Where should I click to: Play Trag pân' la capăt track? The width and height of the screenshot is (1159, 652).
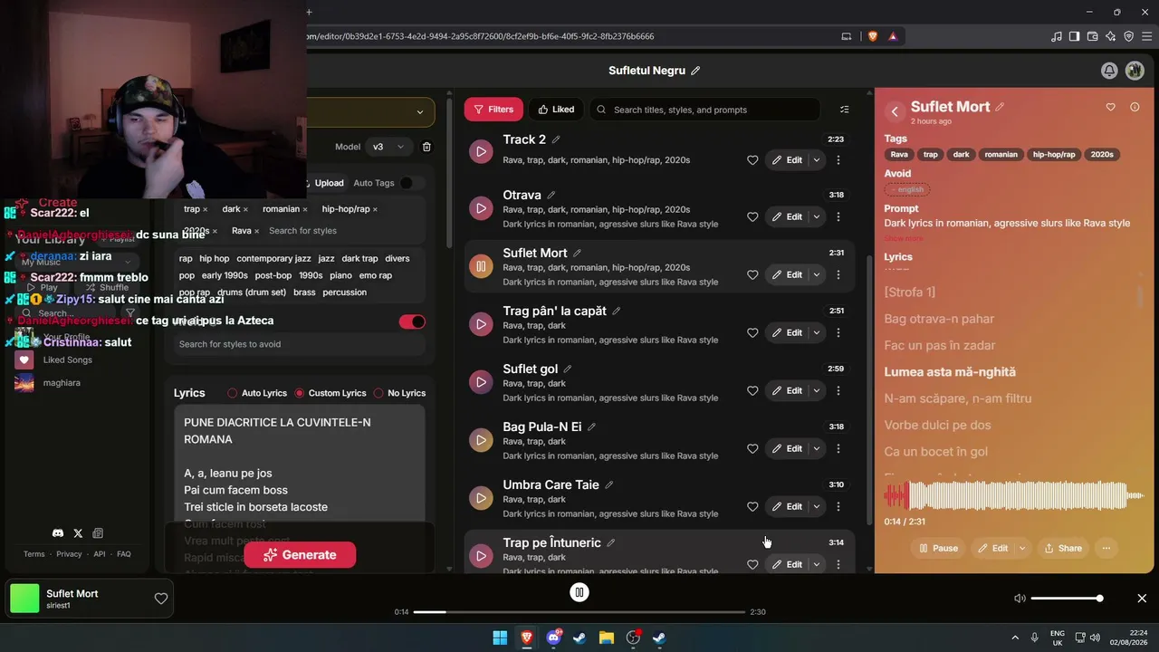(x=481, y=324)
